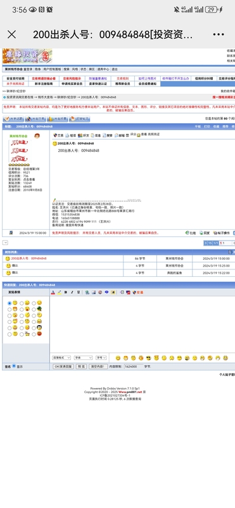
Task: Open the three-dot more options menu
Action: coord(219,35)
